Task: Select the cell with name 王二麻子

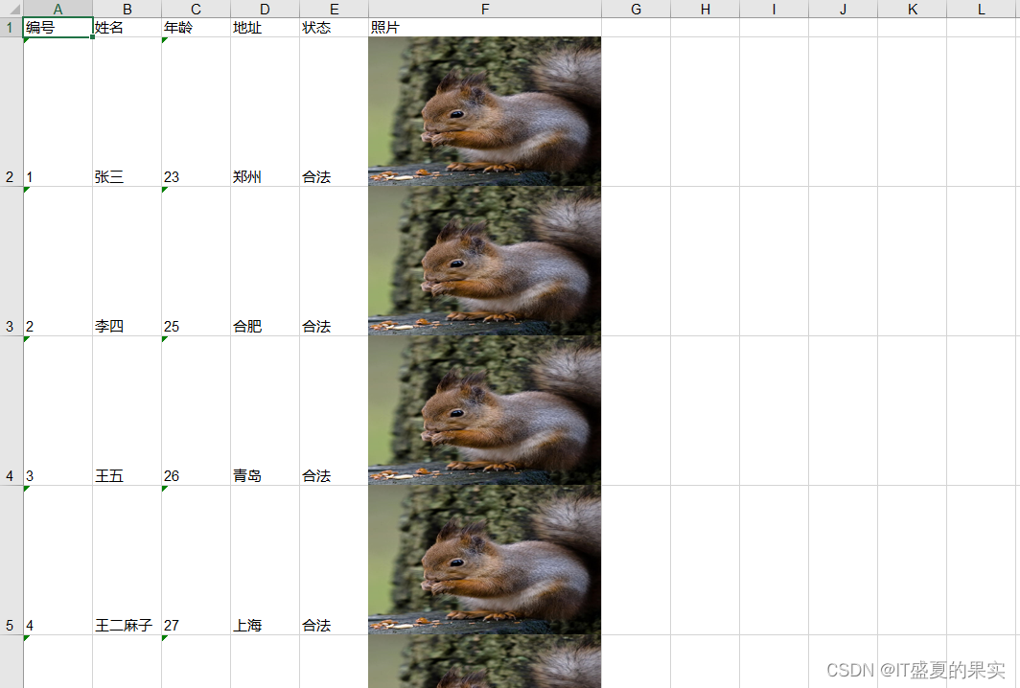Action: 127,561
